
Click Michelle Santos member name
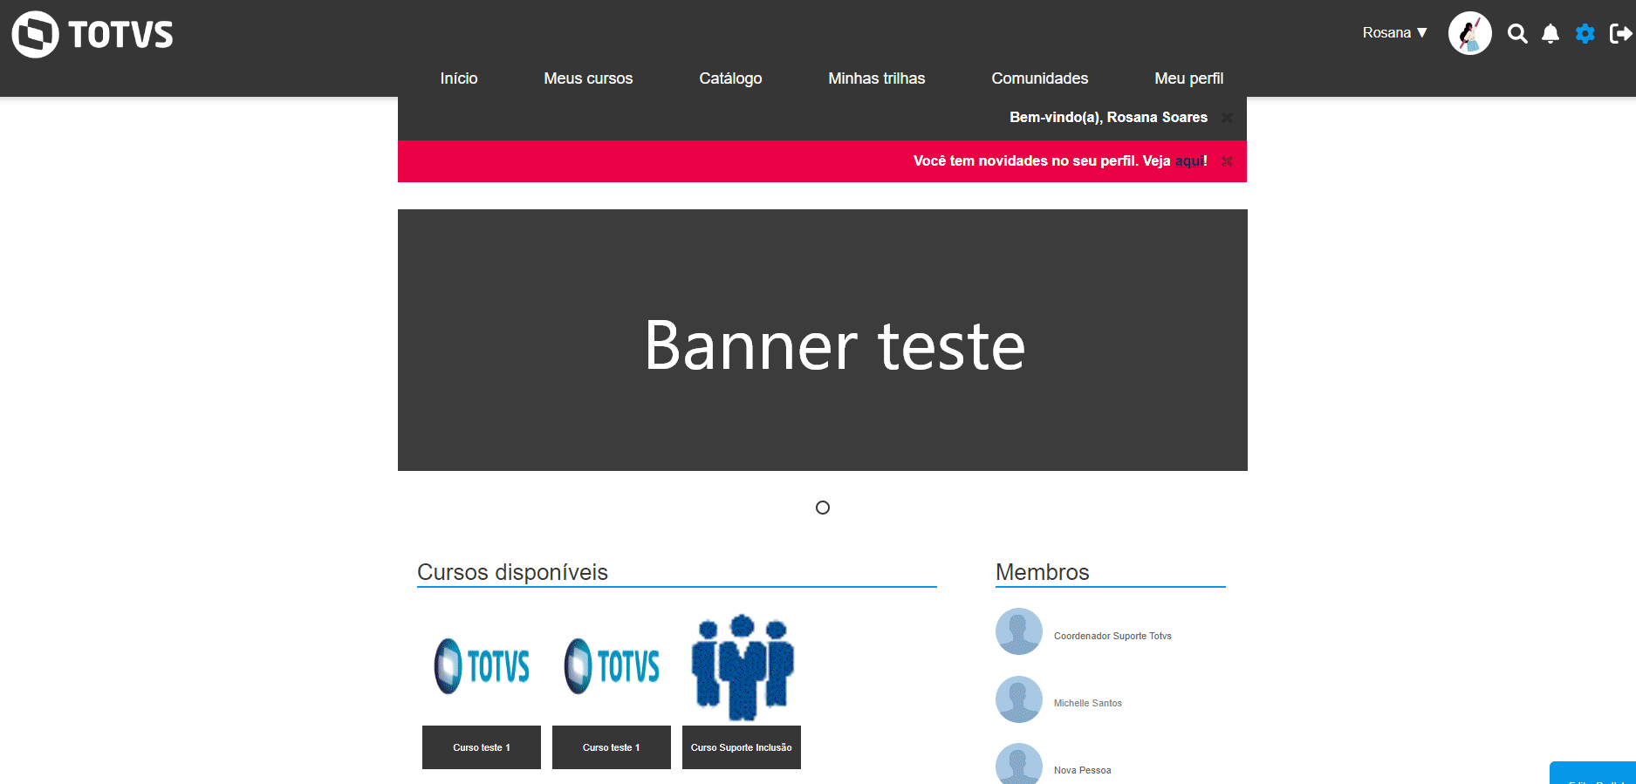coord(1087,703)
